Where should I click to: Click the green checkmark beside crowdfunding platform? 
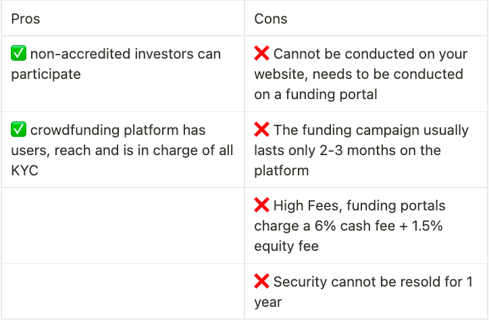[x=18, y=129]
